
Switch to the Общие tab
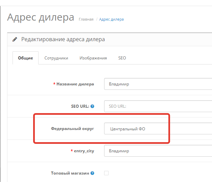[25, 58]
